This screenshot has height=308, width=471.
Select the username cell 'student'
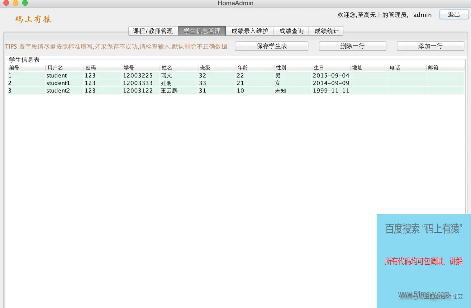(64, 75)
